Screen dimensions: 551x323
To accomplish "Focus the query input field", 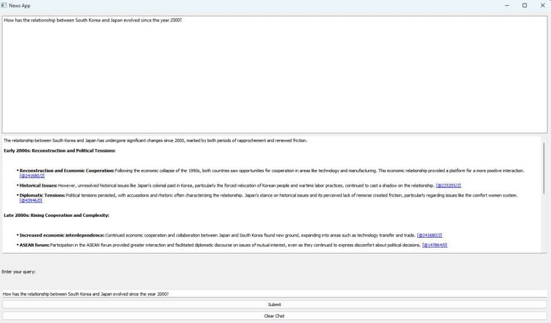I will pyautogui.click(x=274, y=294).
